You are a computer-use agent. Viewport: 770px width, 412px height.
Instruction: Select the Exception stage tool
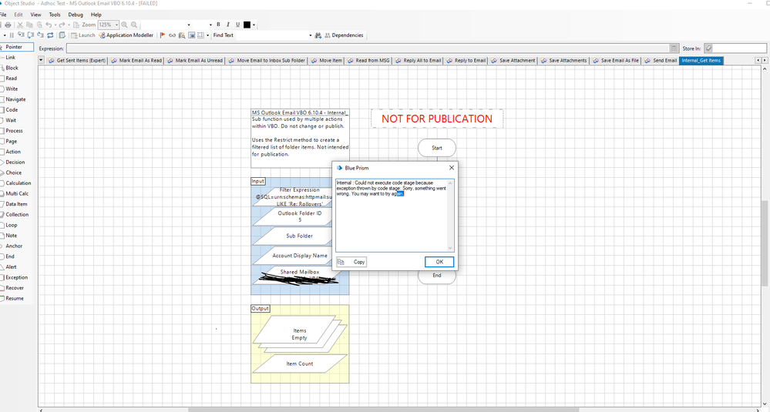[16, 277]
